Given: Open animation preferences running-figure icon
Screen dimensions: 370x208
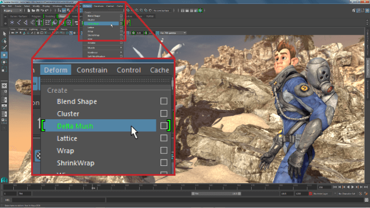Looking at the screenshot, I should (366, 194).
